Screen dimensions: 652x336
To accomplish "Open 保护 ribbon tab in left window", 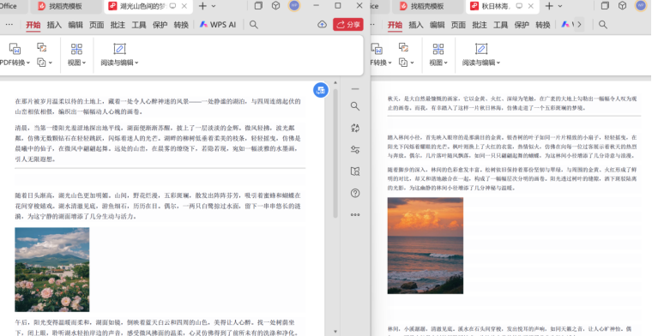I will (x=160, y=25).
